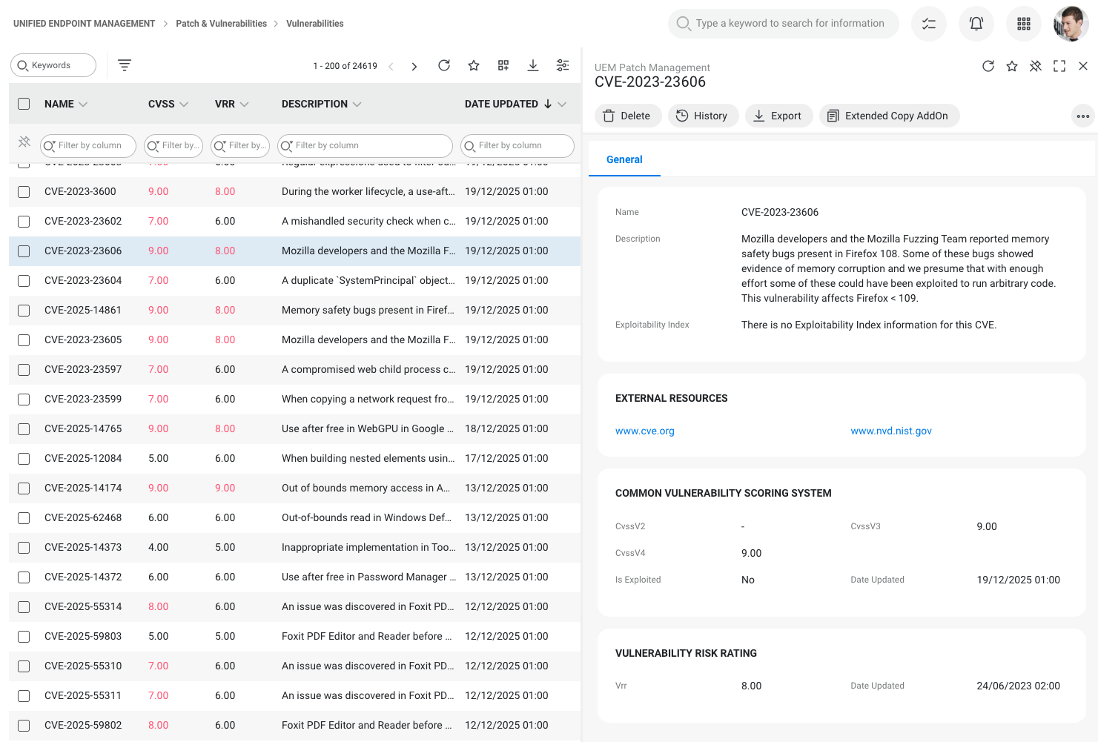
Task: Expand detail panel to fullscreen
Action: [1059, 66]
